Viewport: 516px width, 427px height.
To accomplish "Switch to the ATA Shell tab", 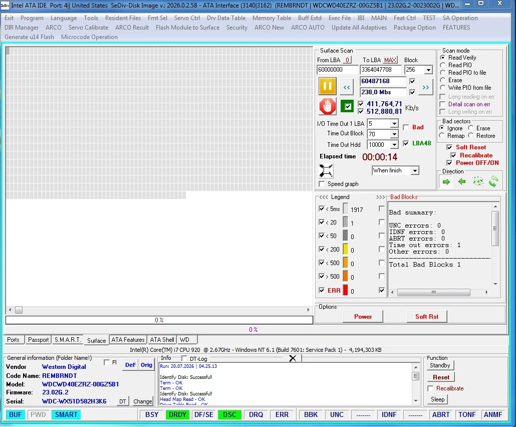I will click(162, 340).
